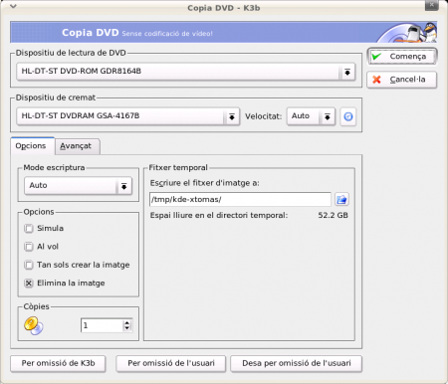
Task: Enable the Simula checkbox
Action: pyautogui.click(x=29, y=229)
